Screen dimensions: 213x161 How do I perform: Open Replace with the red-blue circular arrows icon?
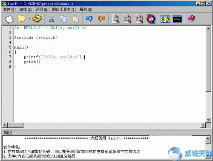point(151,19)
